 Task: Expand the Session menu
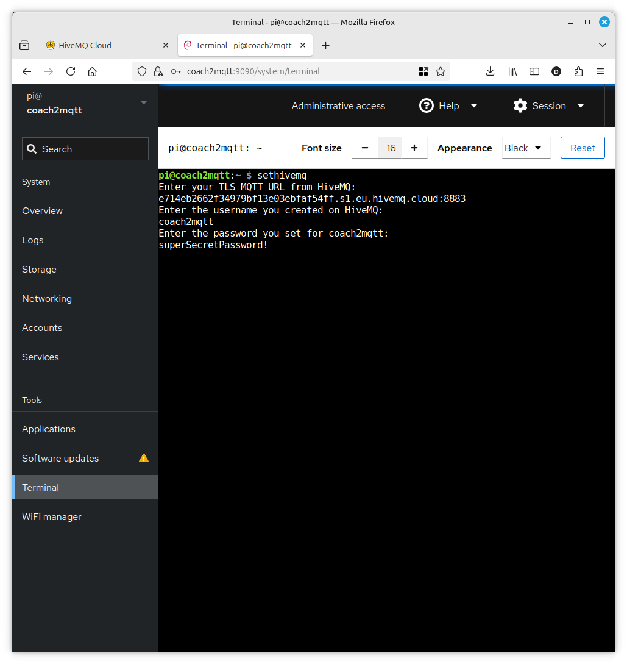[549, 106]
